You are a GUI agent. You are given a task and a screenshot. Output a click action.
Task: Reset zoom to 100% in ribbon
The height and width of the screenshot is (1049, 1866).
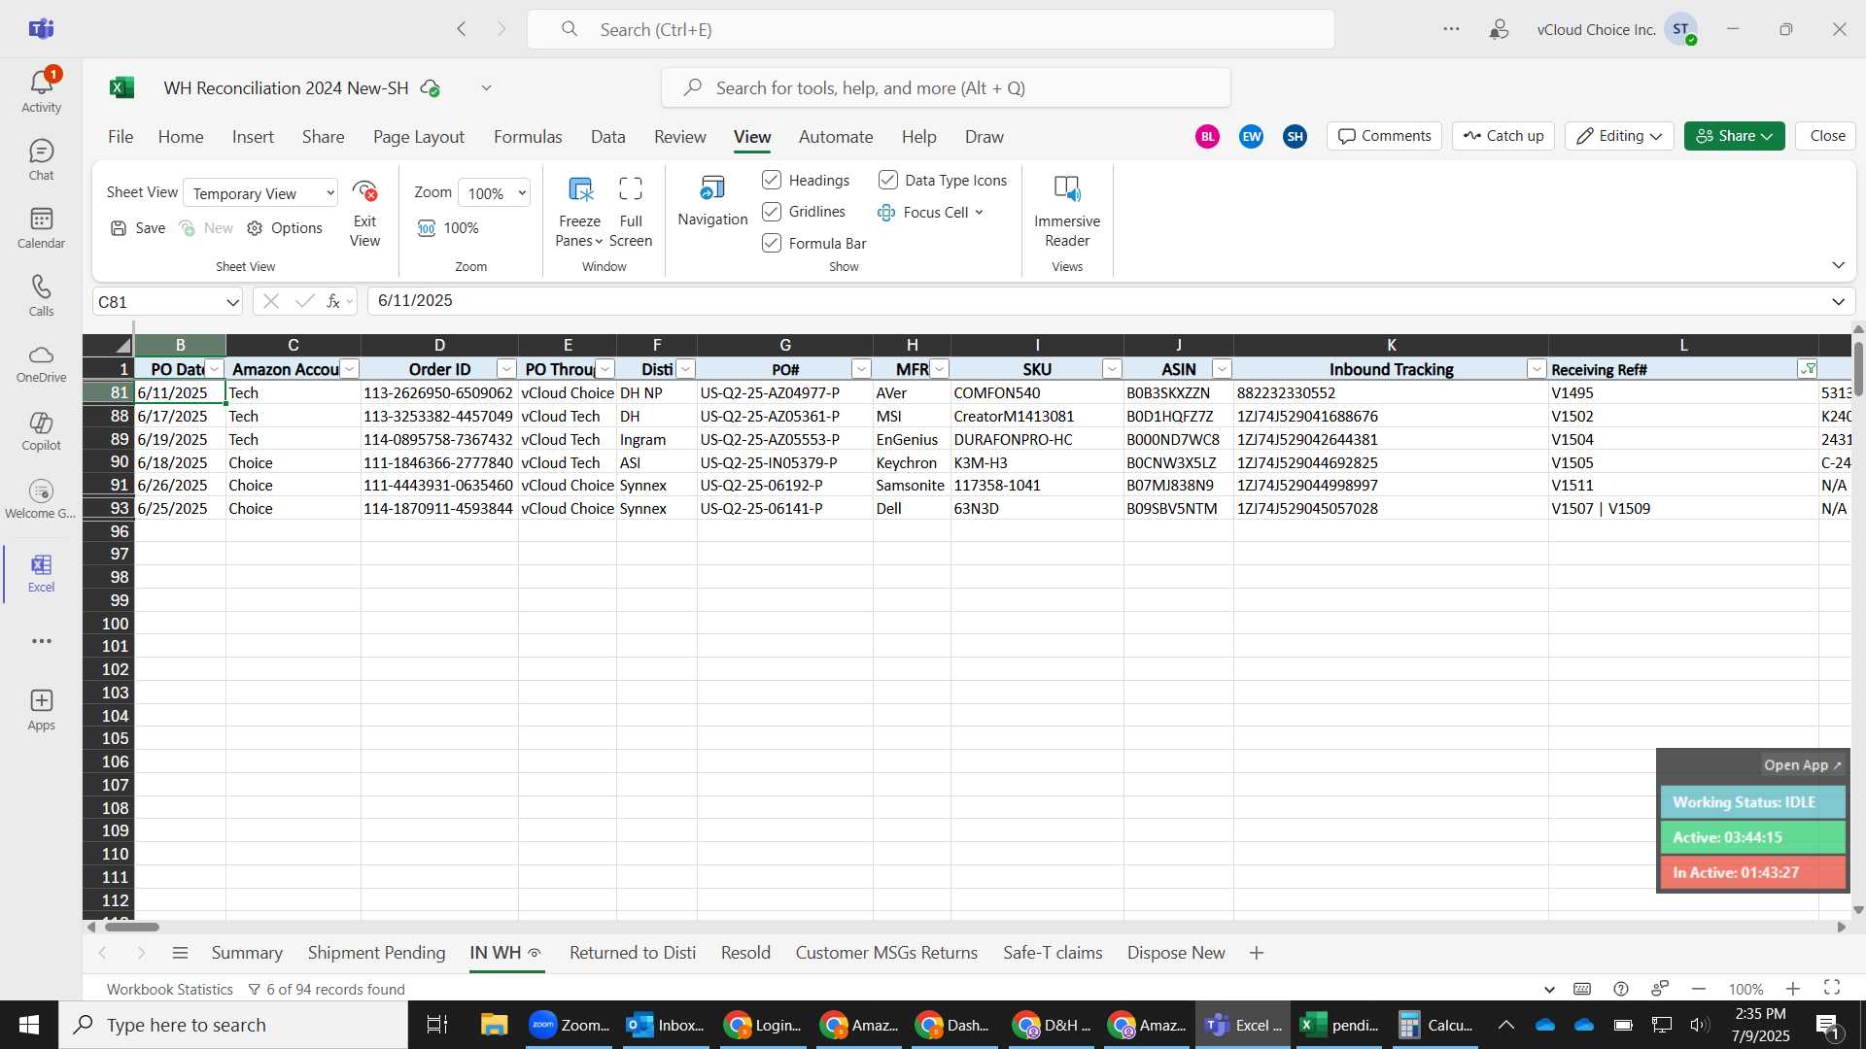448,228
